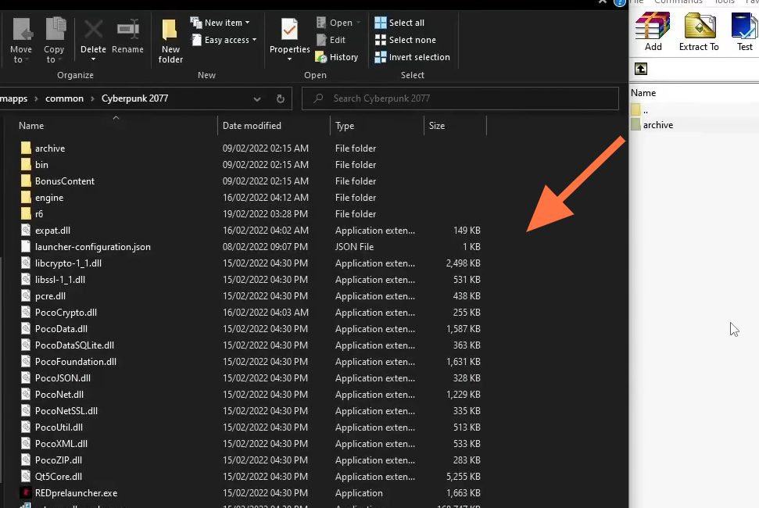Click the Delete ribbon icon
This screenshot has width=759, height=508.
coord(93,30)
